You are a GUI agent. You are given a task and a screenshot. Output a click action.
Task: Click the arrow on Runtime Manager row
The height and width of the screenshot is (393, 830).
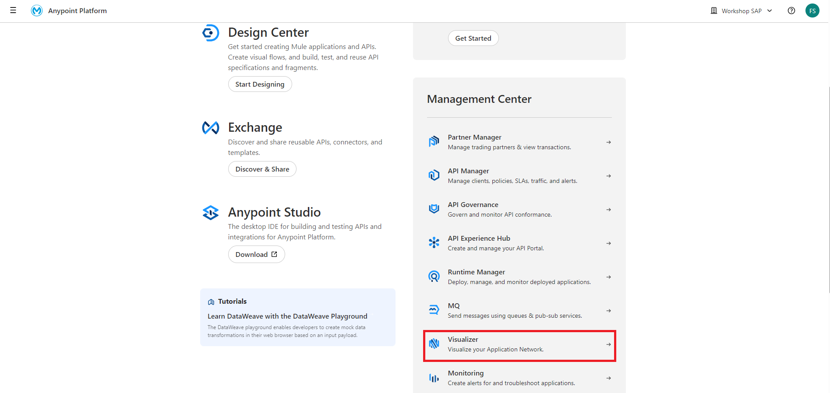click(609, 277)
